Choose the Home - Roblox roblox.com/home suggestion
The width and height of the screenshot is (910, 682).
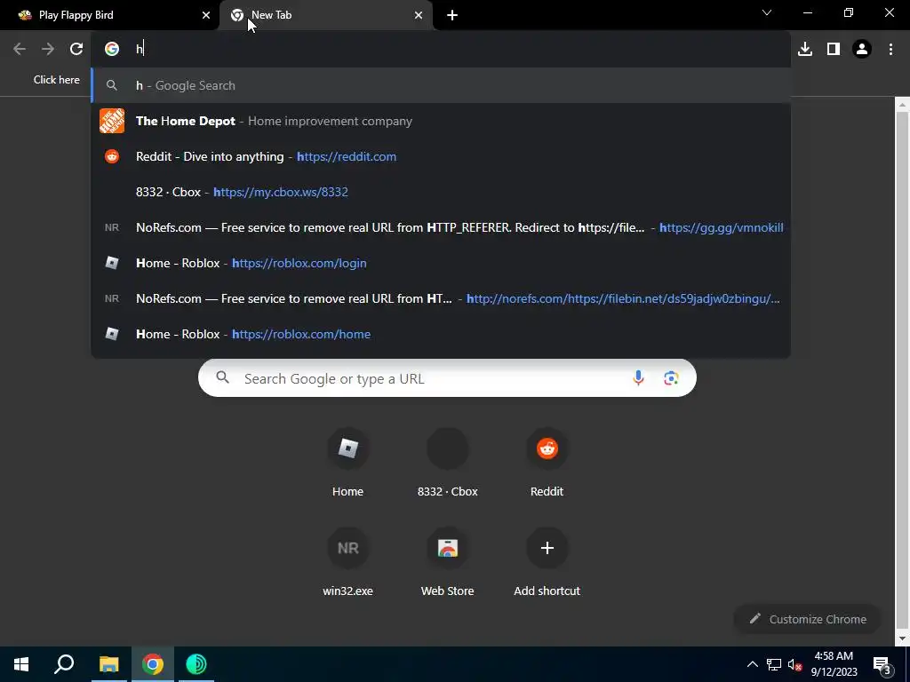click(x=441, y=334)
